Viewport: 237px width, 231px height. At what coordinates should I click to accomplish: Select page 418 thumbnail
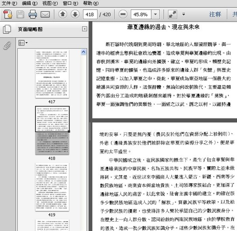(52, 130)
